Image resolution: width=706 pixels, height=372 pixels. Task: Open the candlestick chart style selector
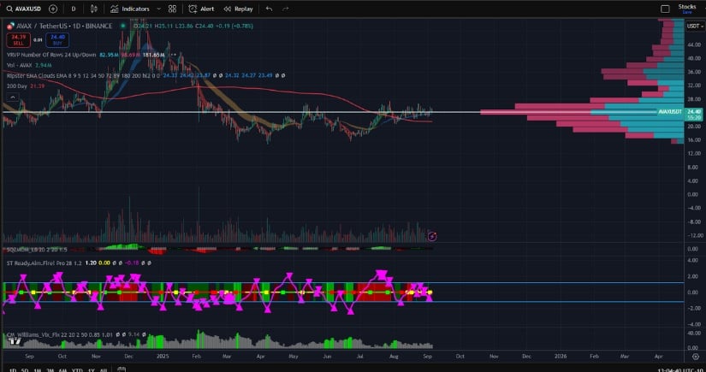click(x=93, y=9)
